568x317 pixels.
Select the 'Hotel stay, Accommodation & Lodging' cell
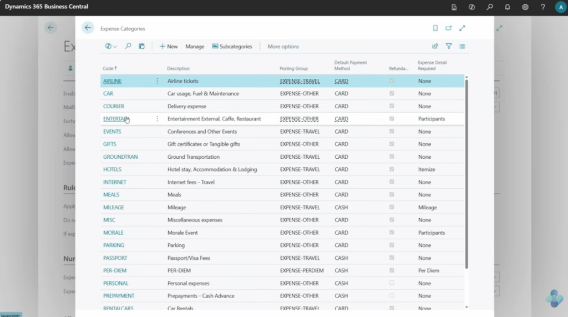(x=212, y=169)
